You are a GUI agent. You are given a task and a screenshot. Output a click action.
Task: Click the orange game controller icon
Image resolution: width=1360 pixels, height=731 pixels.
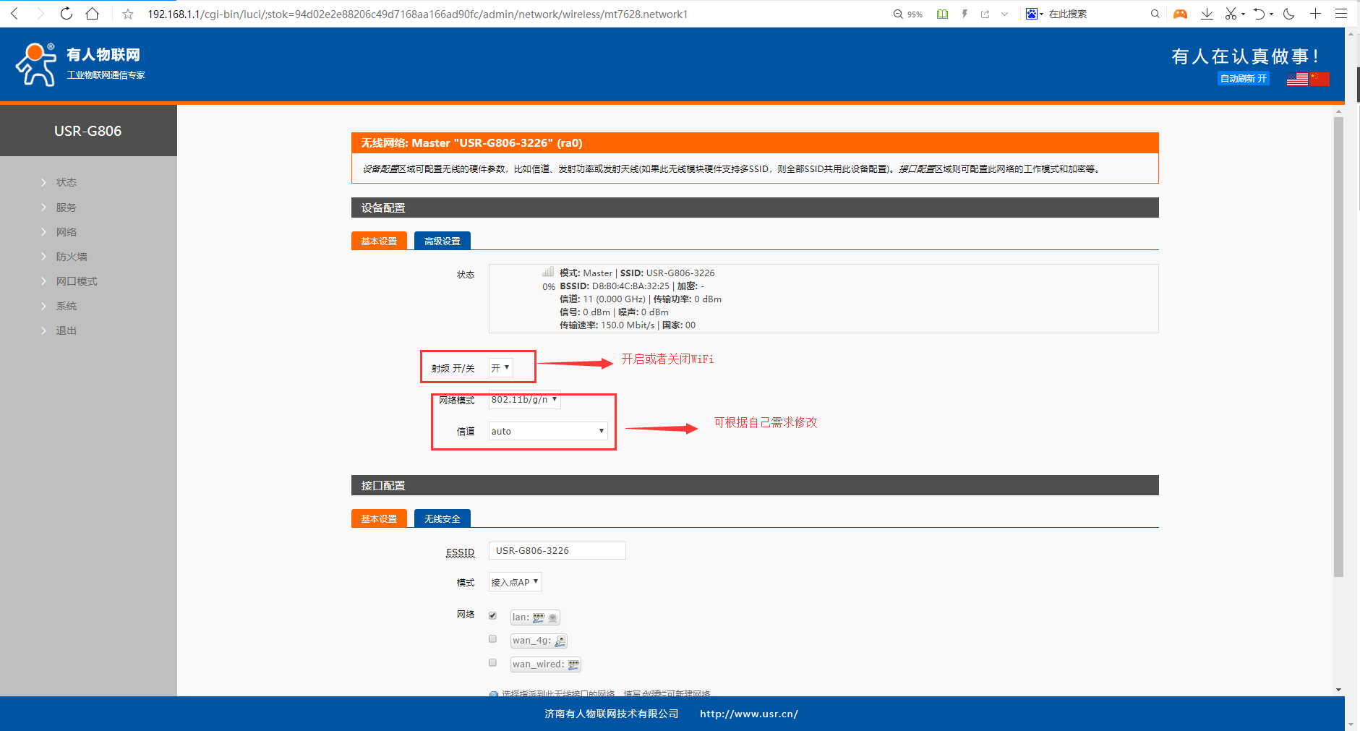coord(1180,14)
